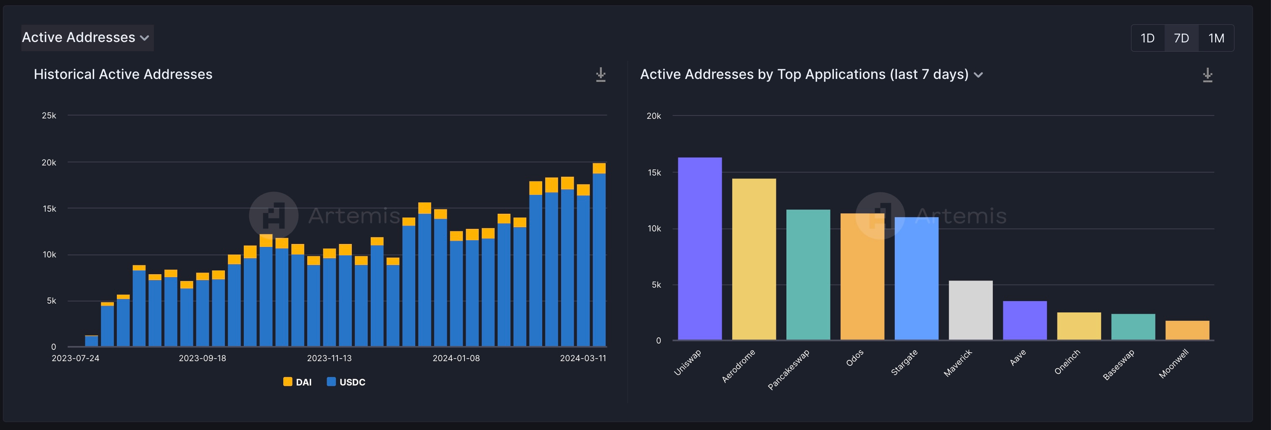Image resolution: width=1271 pixels, height=430 pixels.
Task: Select the Uniswap bar
Action: click(x=700, y=249)
